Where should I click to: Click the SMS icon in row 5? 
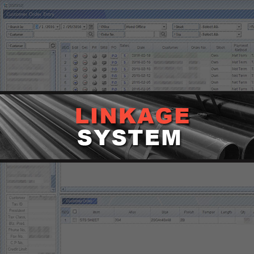pos(104,83)
